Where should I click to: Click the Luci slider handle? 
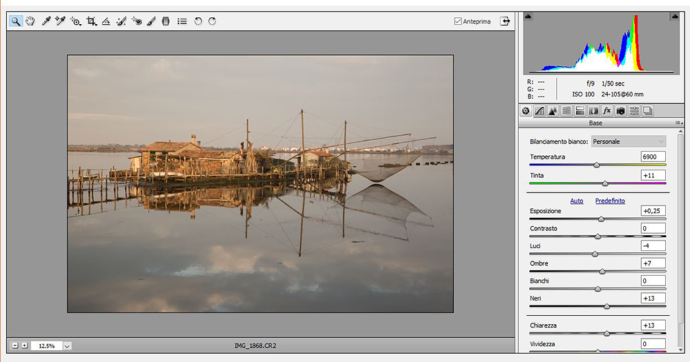595,254
